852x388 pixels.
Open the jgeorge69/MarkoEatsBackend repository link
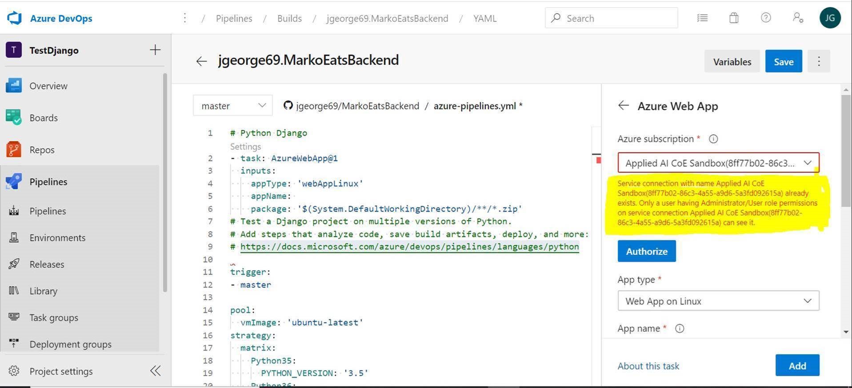point(357,106)
